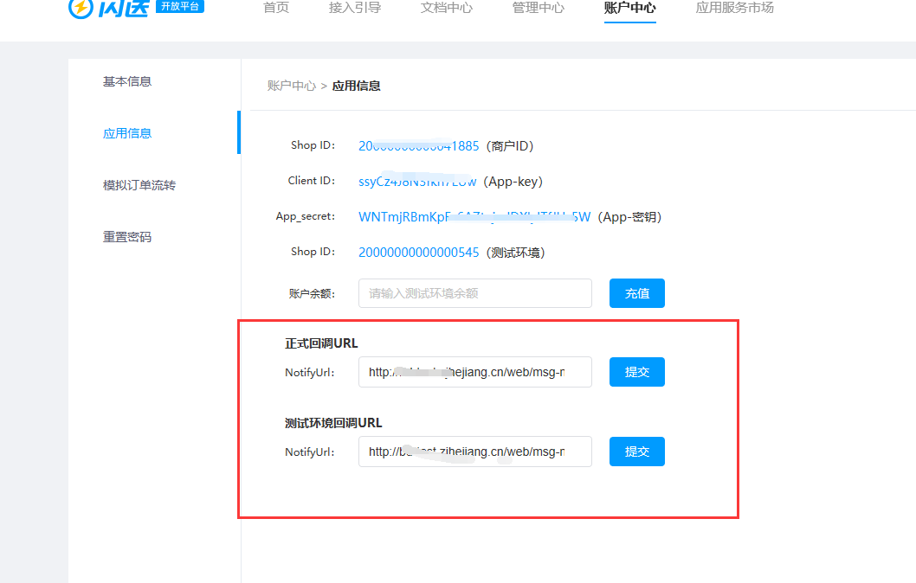Go to the 首页 navigation tab
Screen dimensions: 916x583
[x=276, y=9]
